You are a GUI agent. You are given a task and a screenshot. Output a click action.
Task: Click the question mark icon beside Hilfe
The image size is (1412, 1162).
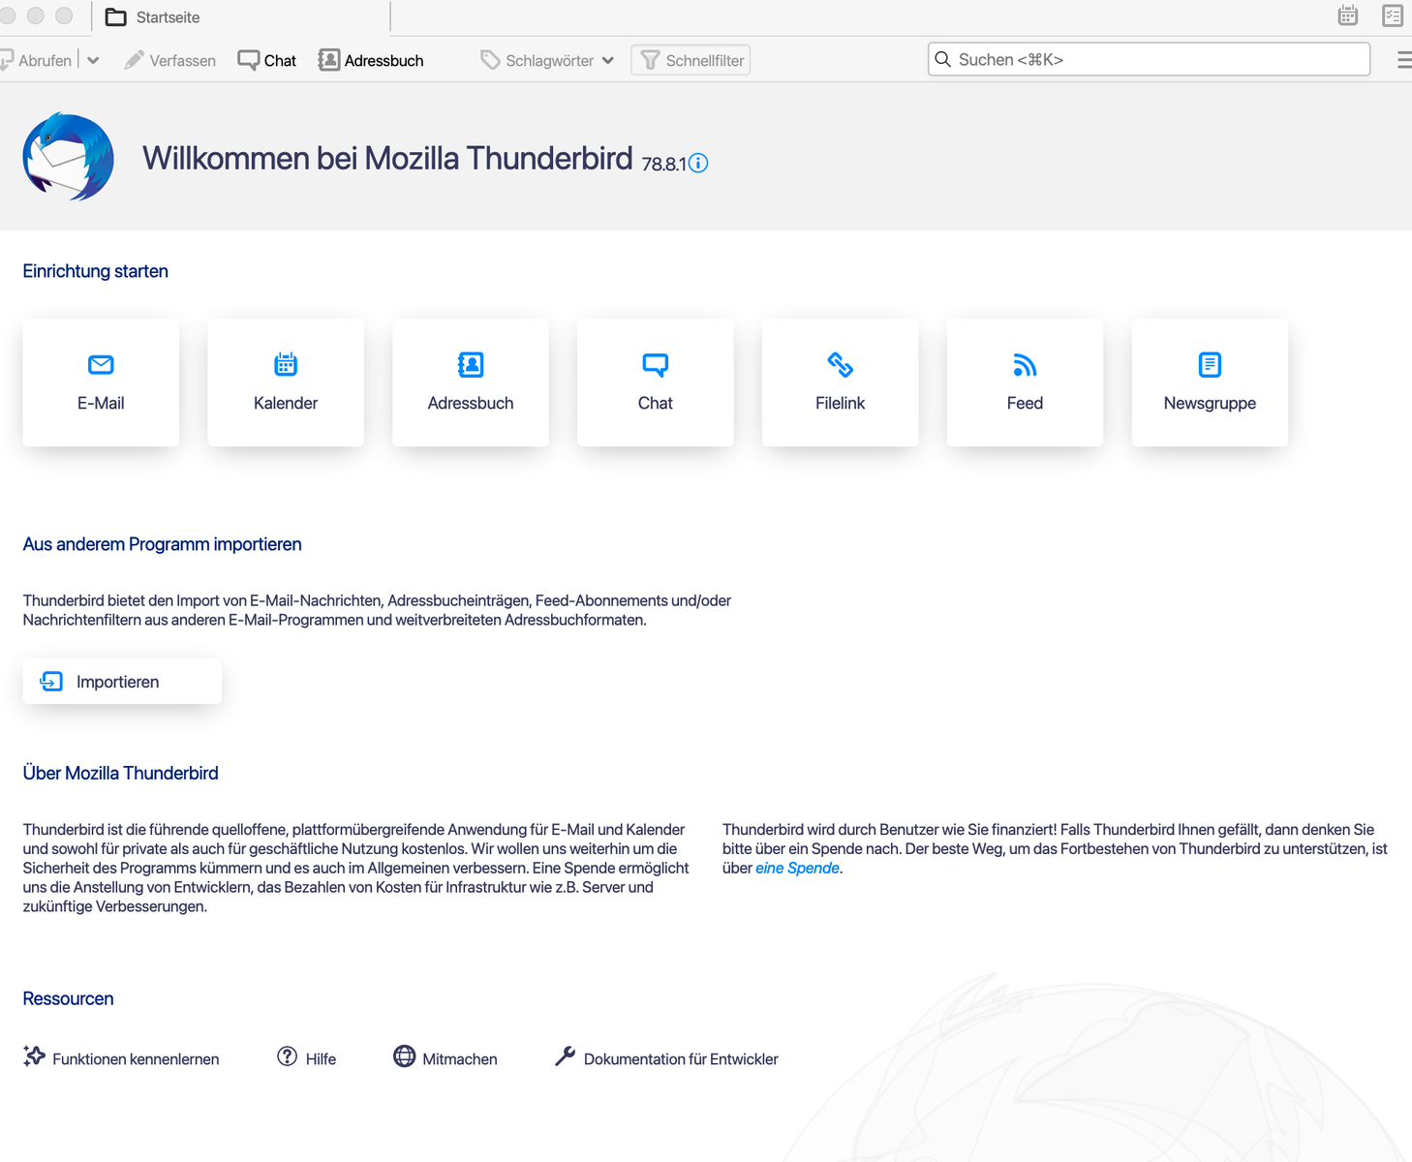(x=288, y=1056)
